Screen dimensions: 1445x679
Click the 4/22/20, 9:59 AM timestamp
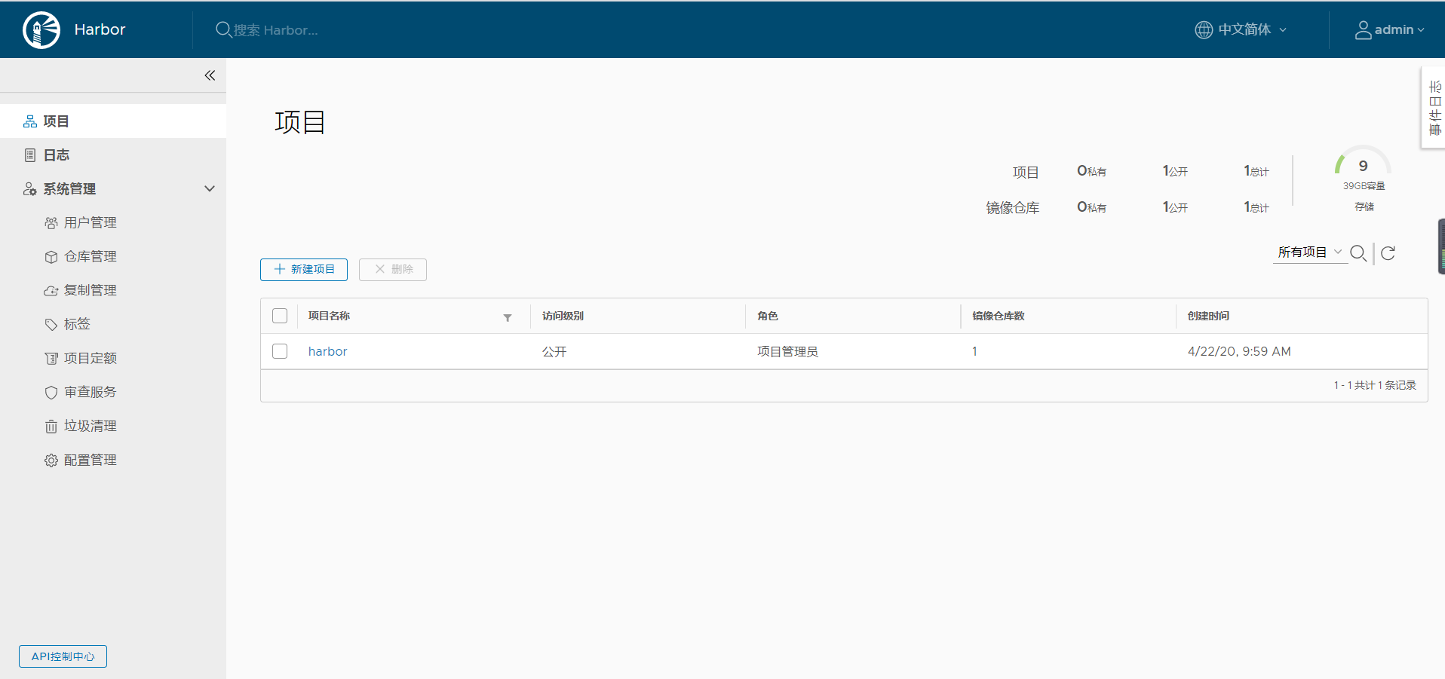coord(1239,352)
